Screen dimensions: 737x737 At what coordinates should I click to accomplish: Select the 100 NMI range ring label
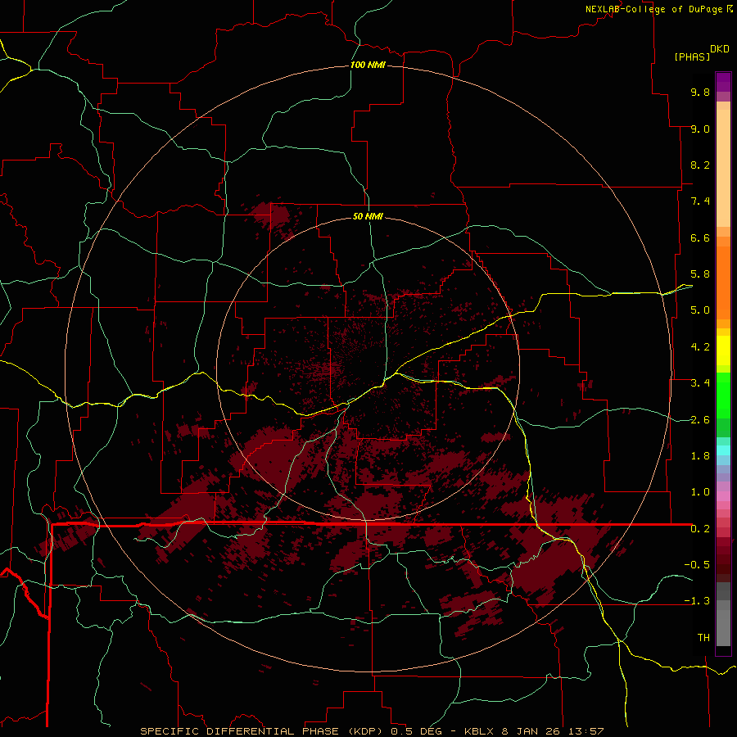pos(368,65)
